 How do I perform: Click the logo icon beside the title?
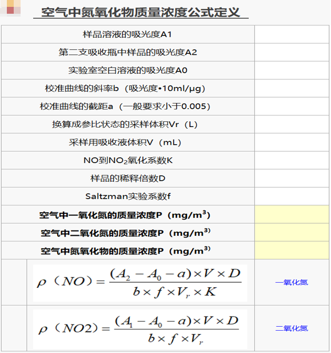pos(10,8)
